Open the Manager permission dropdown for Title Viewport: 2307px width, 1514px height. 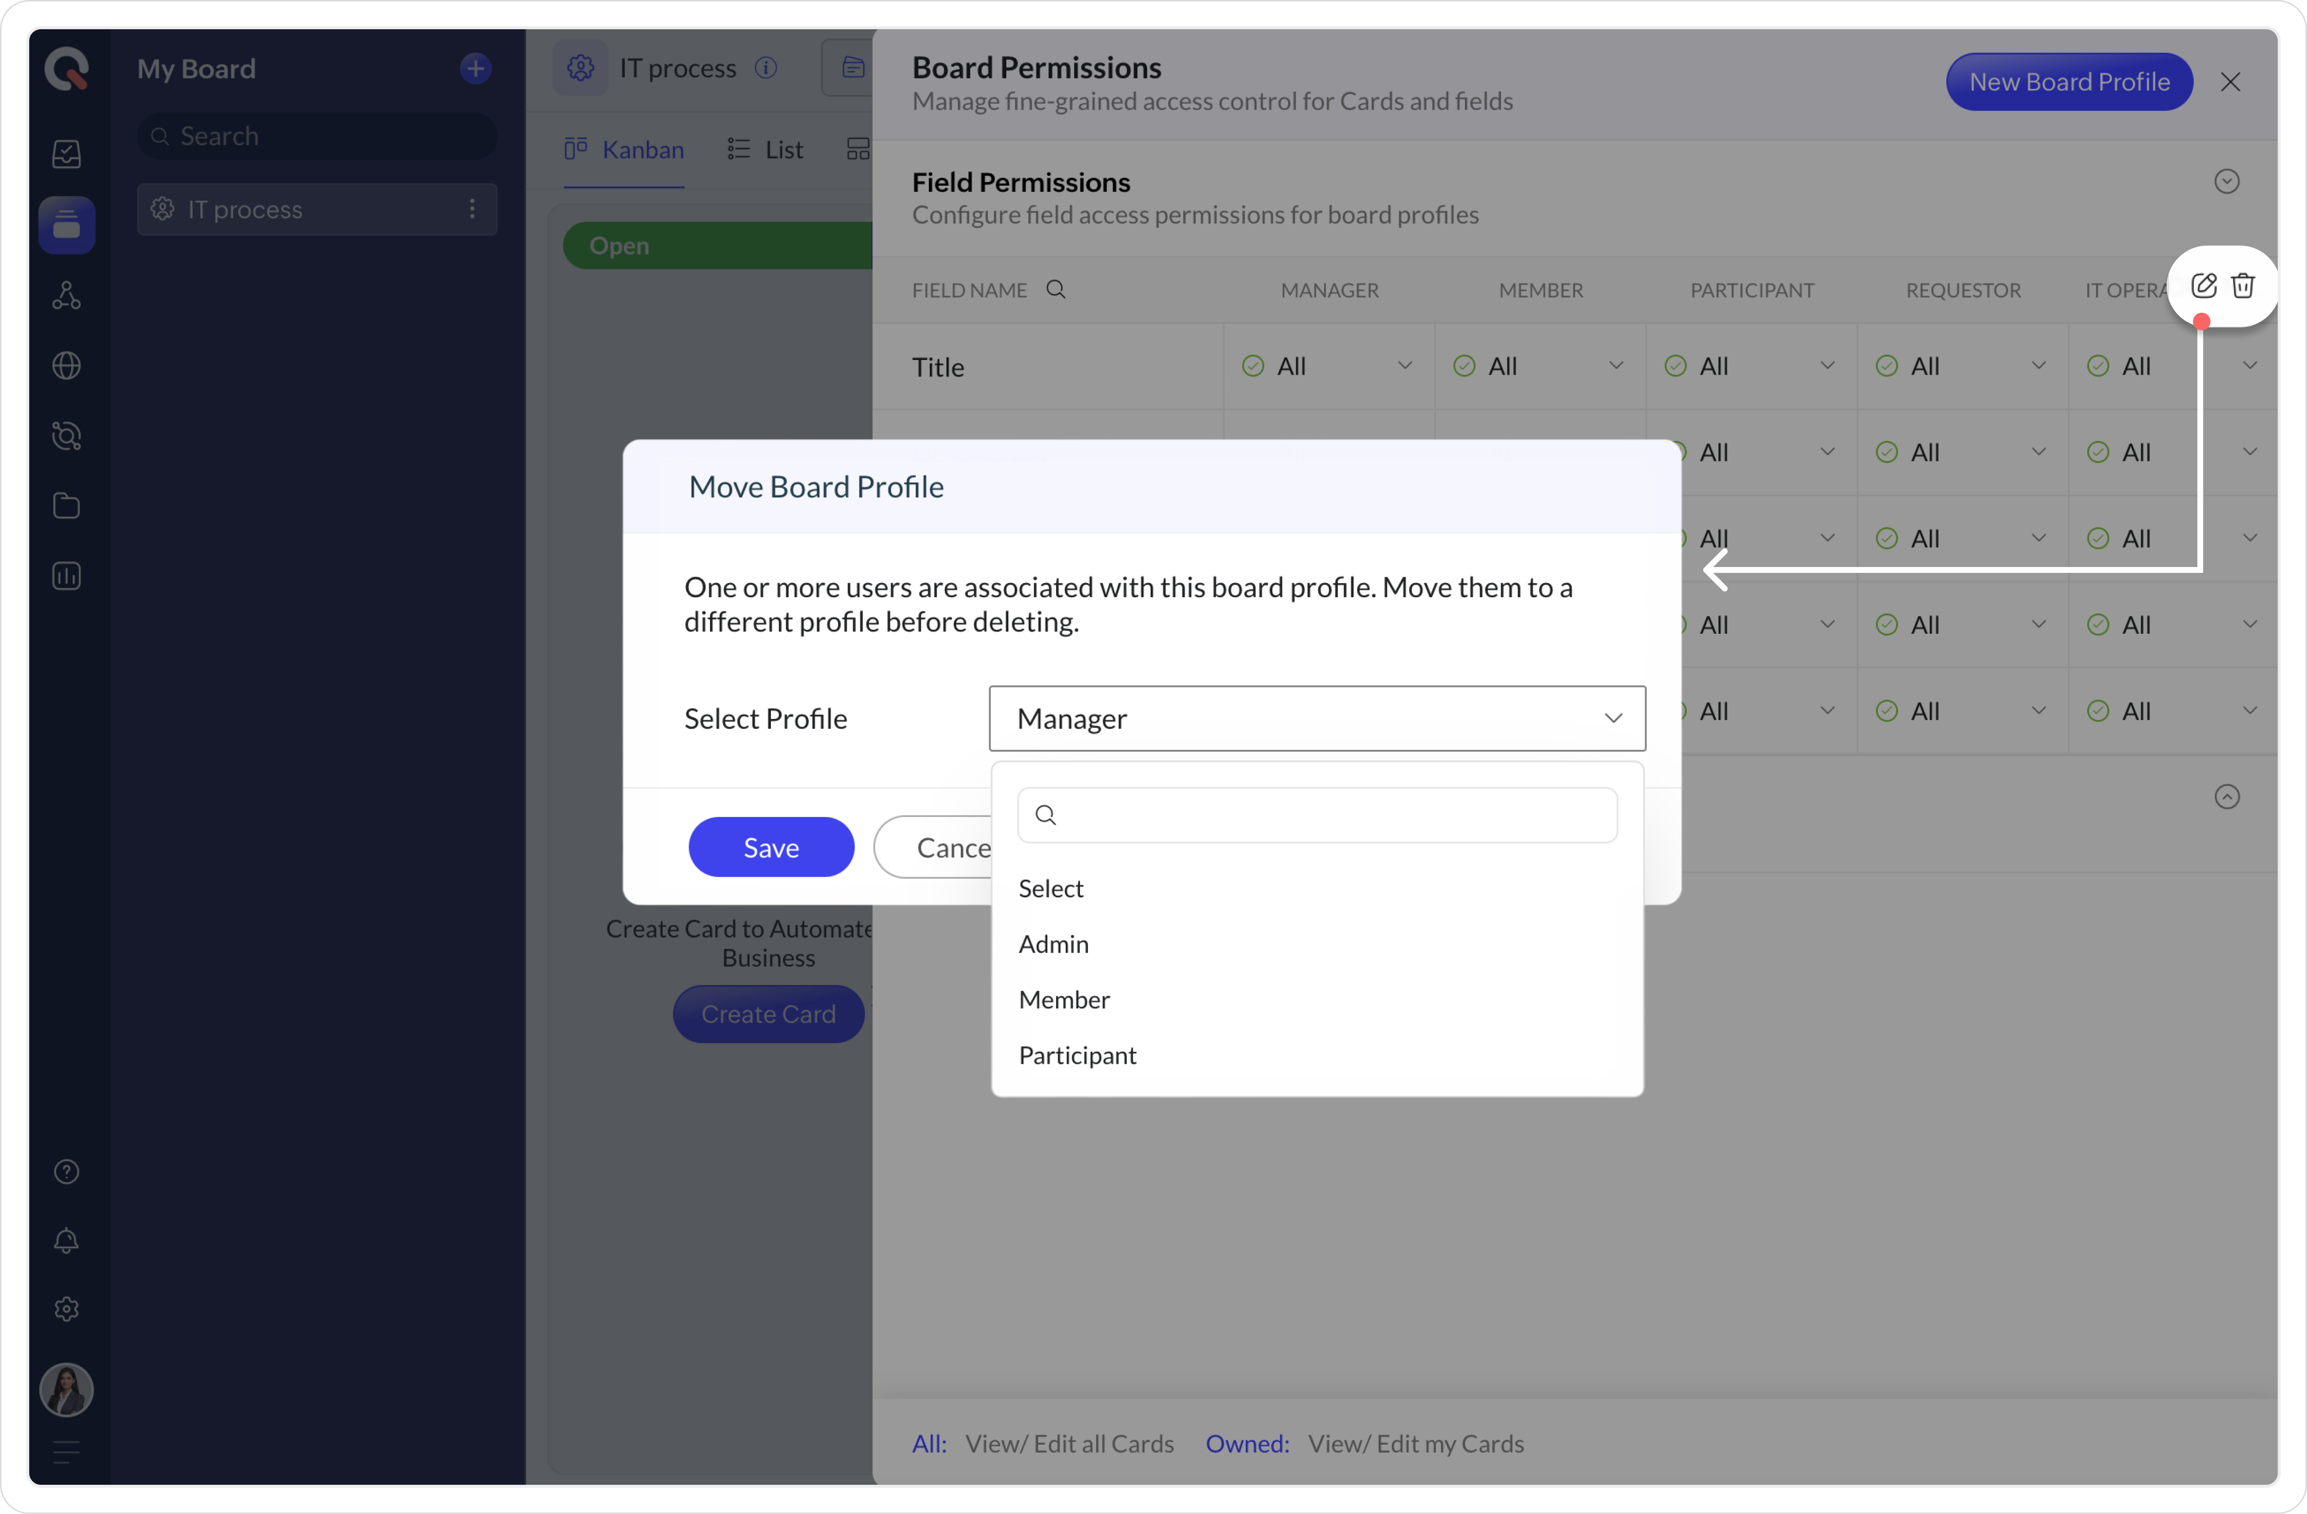tap(1328, 366)
